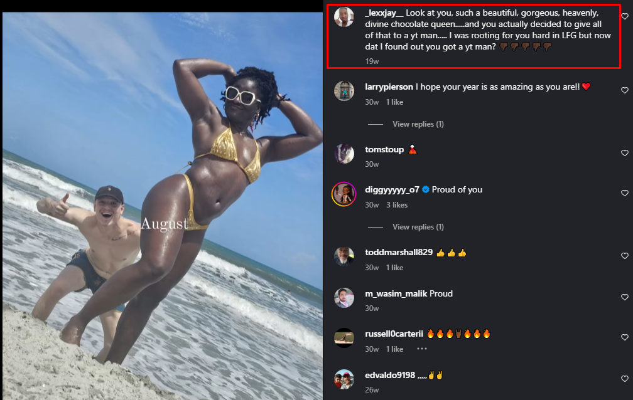View 1 like on toddmarshall829 comment

tap(394, 267)
